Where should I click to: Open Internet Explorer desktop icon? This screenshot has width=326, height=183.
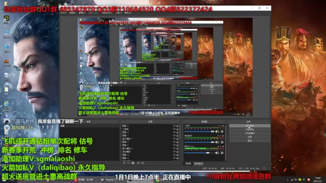pos(7,106)
